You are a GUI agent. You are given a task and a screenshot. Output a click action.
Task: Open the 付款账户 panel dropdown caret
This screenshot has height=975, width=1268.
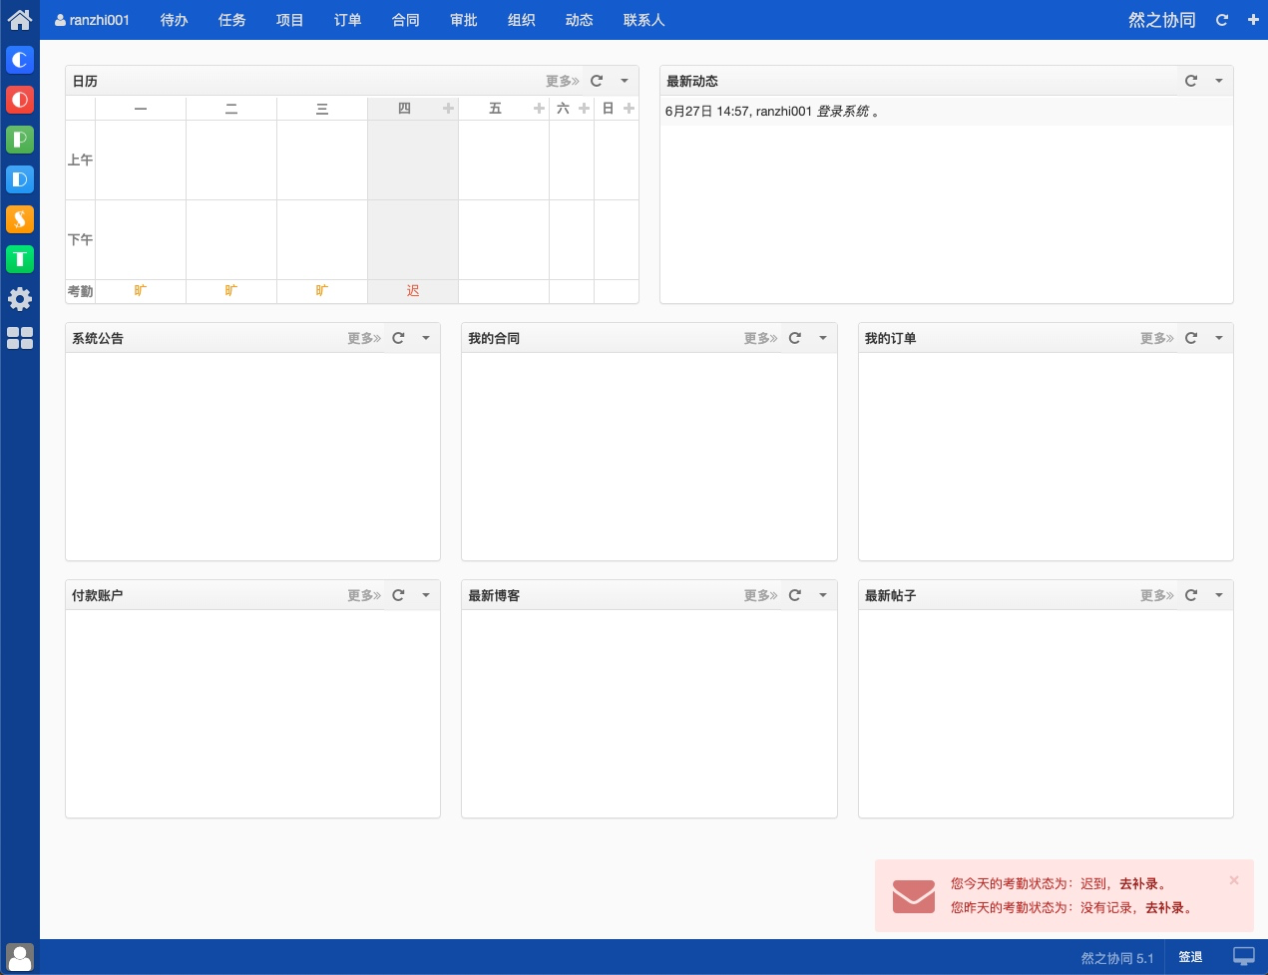426,595
